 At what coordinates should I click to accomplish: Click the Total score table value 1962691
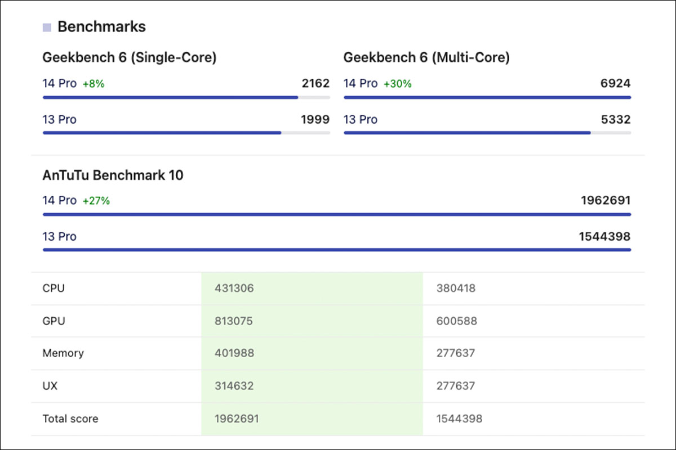pyautogui.click(x=237, y=418)
